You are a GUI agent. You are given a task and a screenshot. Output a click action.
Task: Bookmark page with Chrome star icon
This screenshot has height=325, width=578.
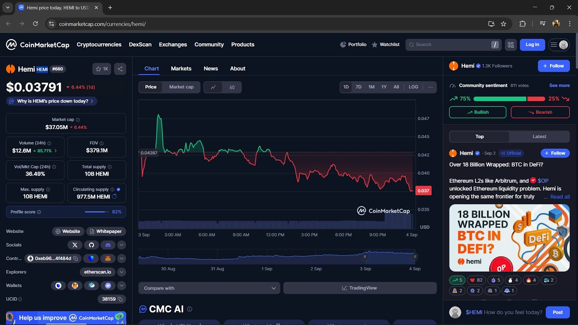click(x=503, y=23)
